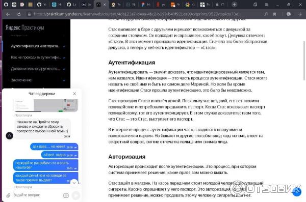Switch to the tab labeled Fr
Screen dimensions: 306x202
click(x=116, y=5)
